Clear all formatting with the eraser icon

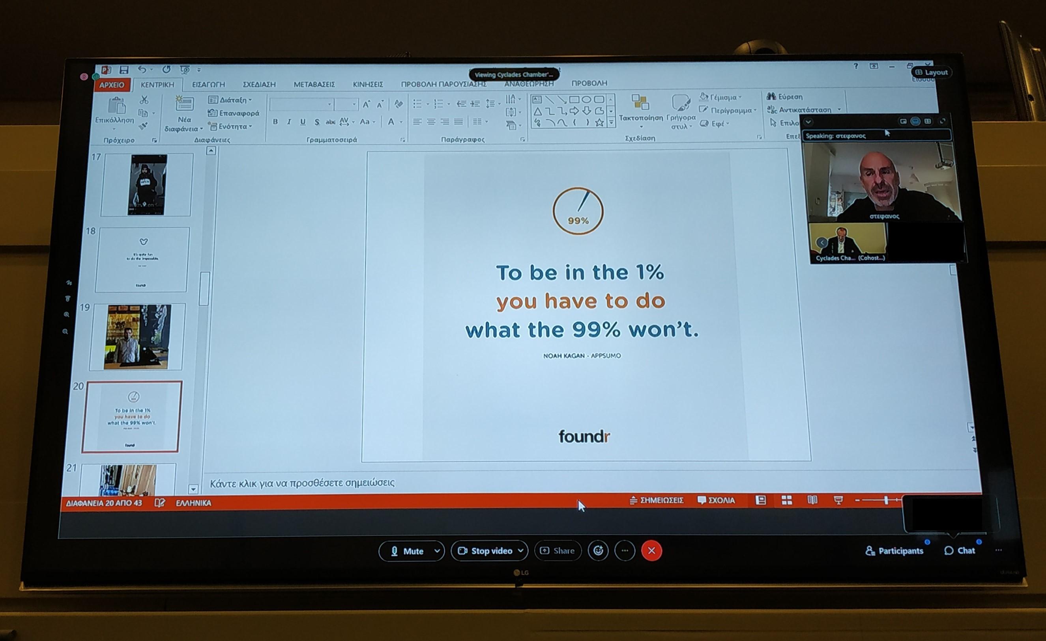coord(398,104)
